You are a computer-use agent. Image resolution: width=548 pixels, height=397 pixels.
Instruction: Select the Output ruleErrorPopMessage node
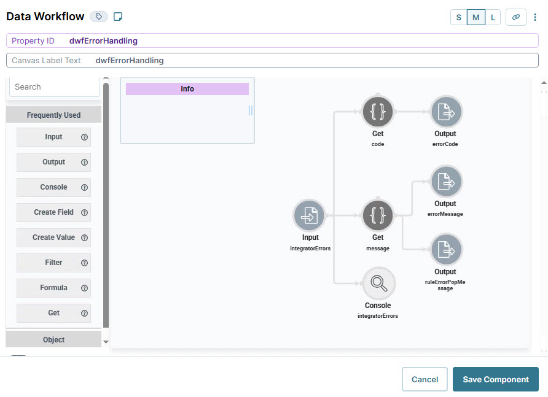coord(445,250)
